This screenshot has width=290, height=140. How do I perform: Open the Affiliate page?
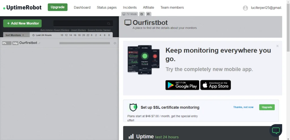(x=148, y=8)
